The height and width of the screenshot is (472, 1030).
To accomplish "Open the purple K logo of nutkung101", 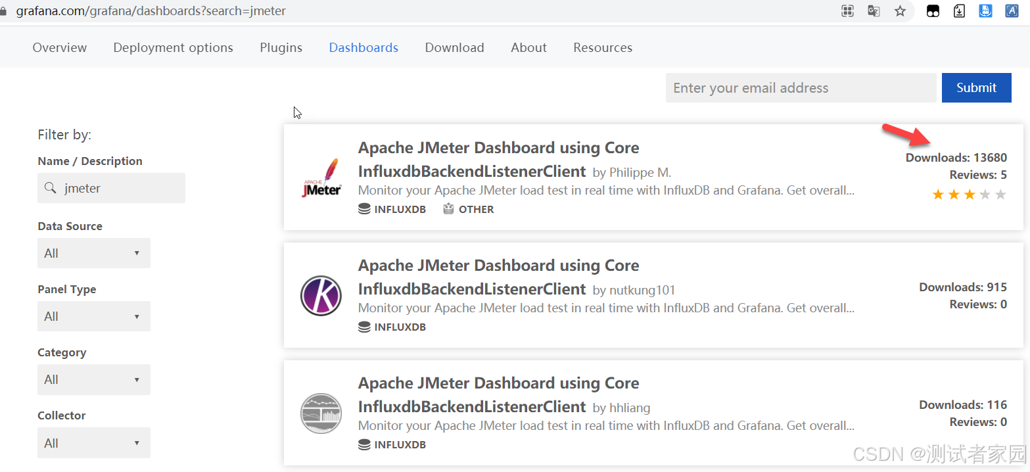I will (321, 295).
